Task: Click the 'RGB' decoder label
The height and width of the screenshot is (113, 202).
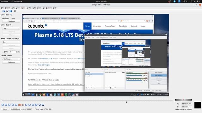Action: pyautogui.click(x=13, y=18)
